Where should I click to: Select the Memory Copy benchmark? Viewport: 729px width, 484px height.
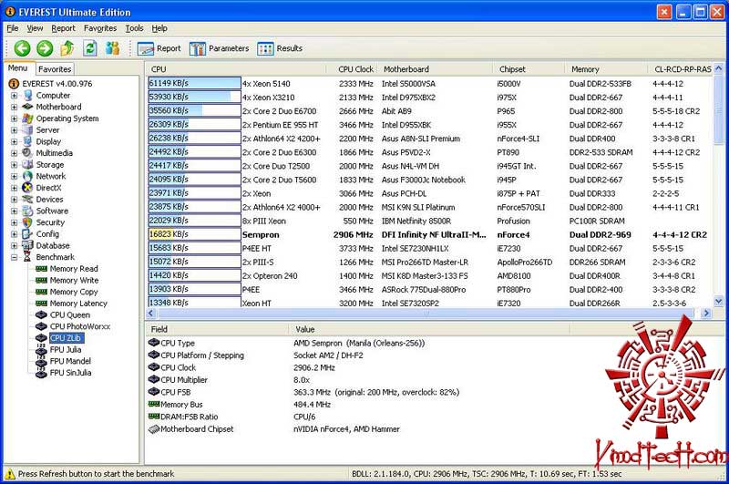point(74,292)
